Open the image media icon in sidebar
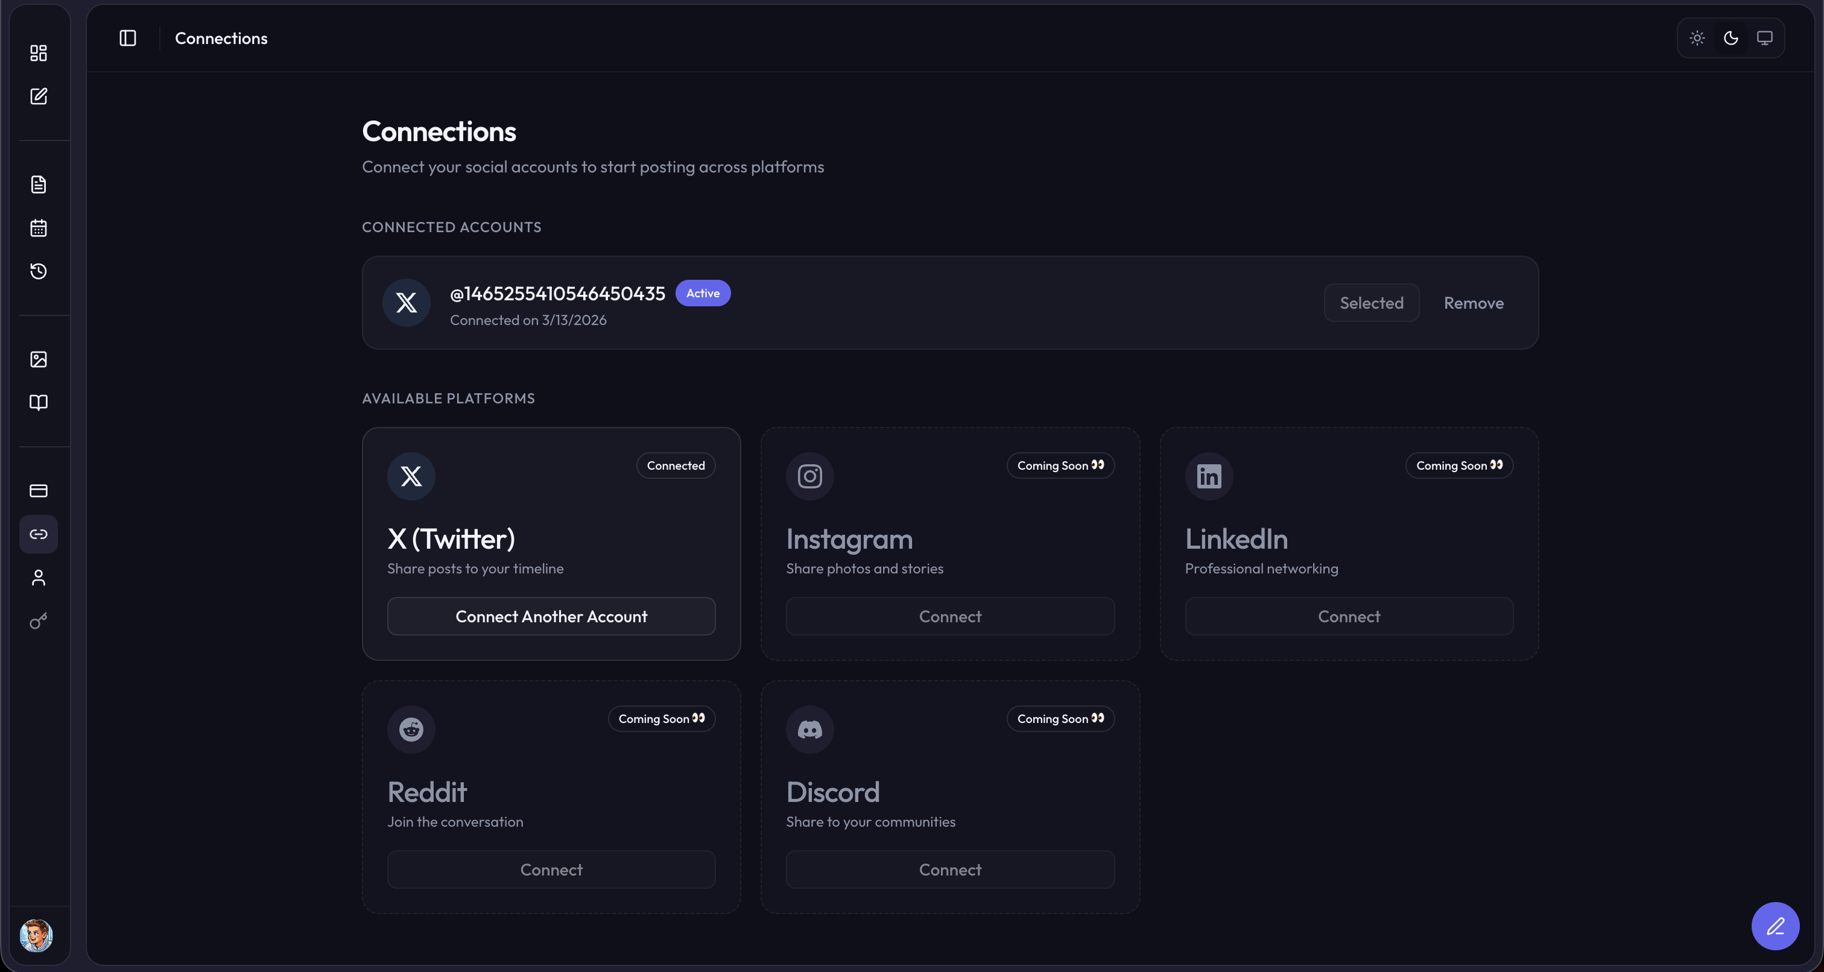Viewport: 1824px width, 972px height. point(38,359)
